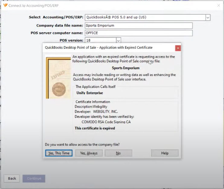The image size is (224, 189).
Task: Expand the Select Accounting/POS/ERP dropdown
Action: point(208,18)
